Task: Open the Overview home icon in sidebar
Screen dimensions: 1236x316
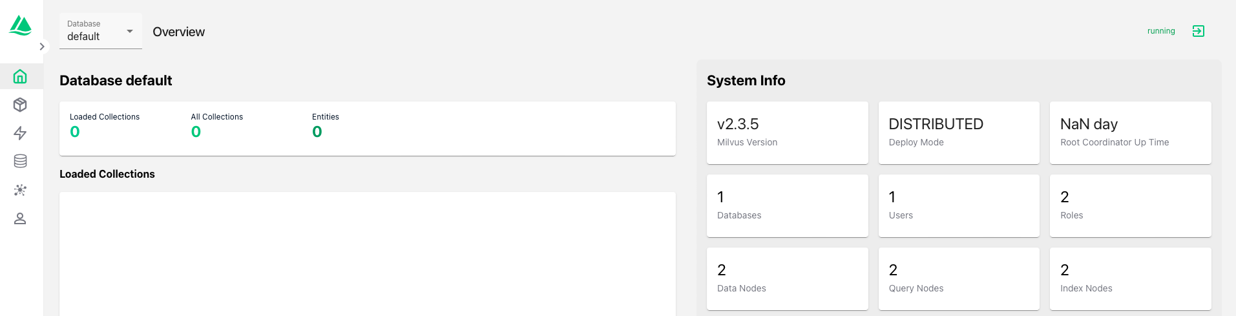Action: 20,76
